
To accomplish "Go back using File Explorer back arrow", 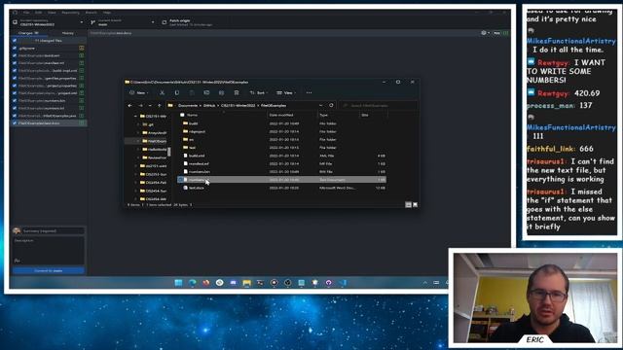I will click(129, 106).
